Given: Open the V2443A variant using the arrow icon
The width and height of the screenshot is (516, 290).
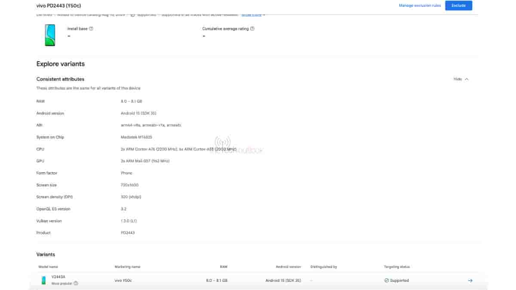Looking at the screenshot, I should pos(470,281).
